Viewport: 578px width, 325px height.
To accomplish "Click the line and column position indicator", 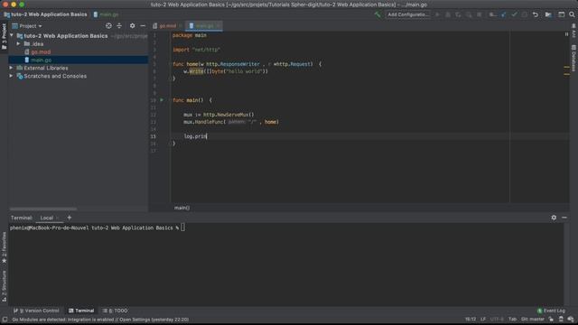I will point(470,319).
